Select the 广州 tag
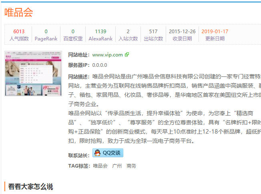This screenshot has width=261, height=194. click(117, 166)
